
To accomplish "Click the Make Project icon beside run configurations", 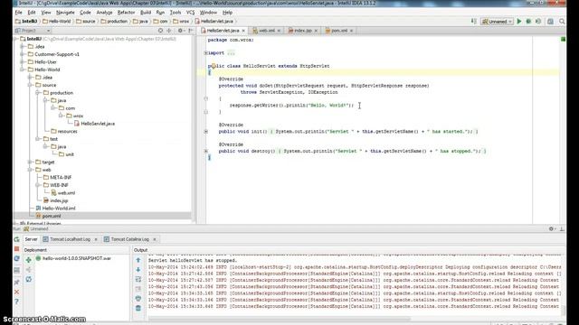I will click(474, 22).
